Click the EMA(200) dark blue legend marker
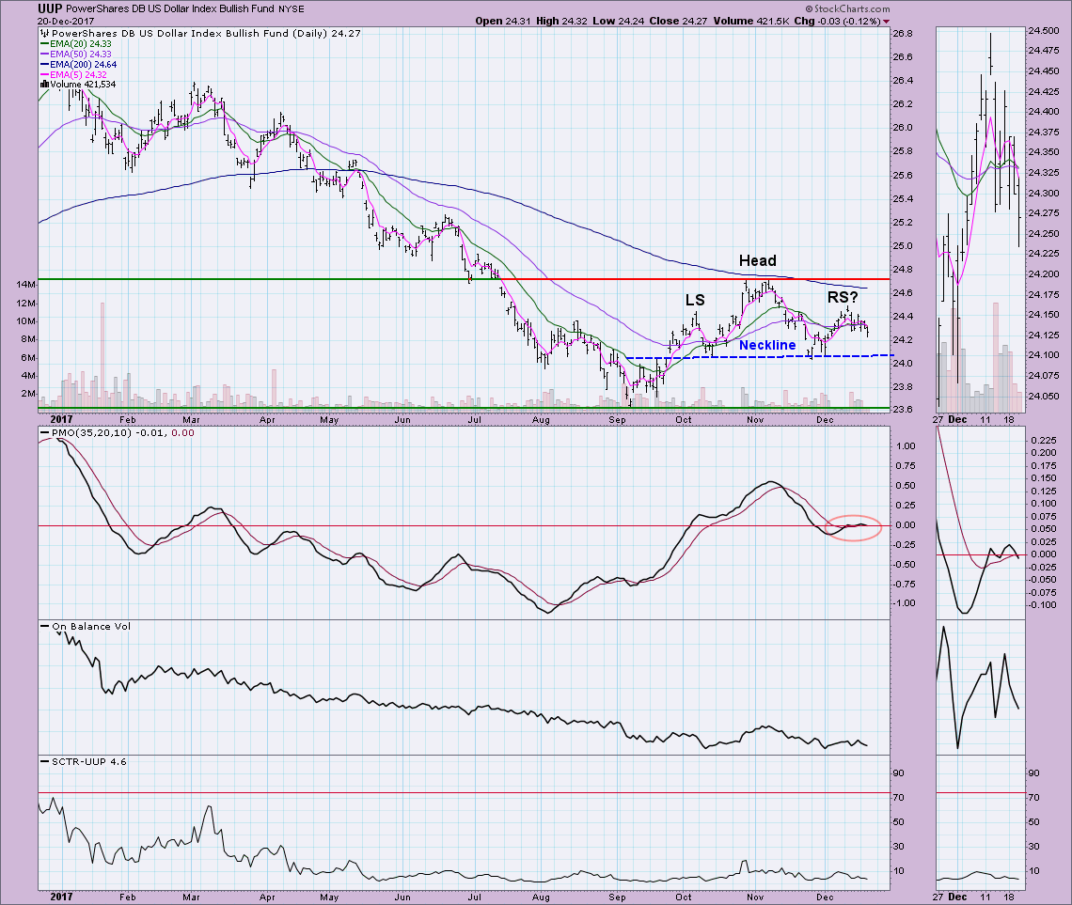Image resolution: width=1072 pixels, height=905 pixels. pyautogui.click(x=44, y=63)
